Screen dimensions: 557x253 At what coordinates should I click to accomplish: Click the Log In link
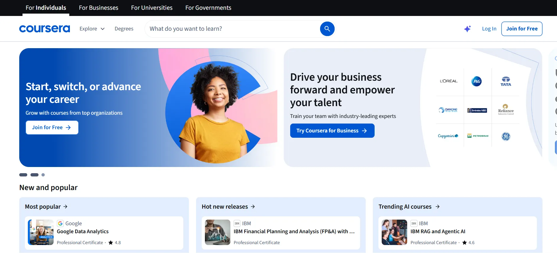click(489, 29)
